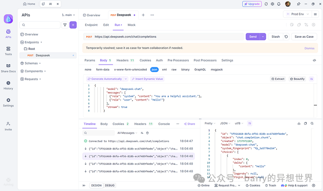Select the binary body type
Screen dimensions: 323x191
click(x=185, y=70)
